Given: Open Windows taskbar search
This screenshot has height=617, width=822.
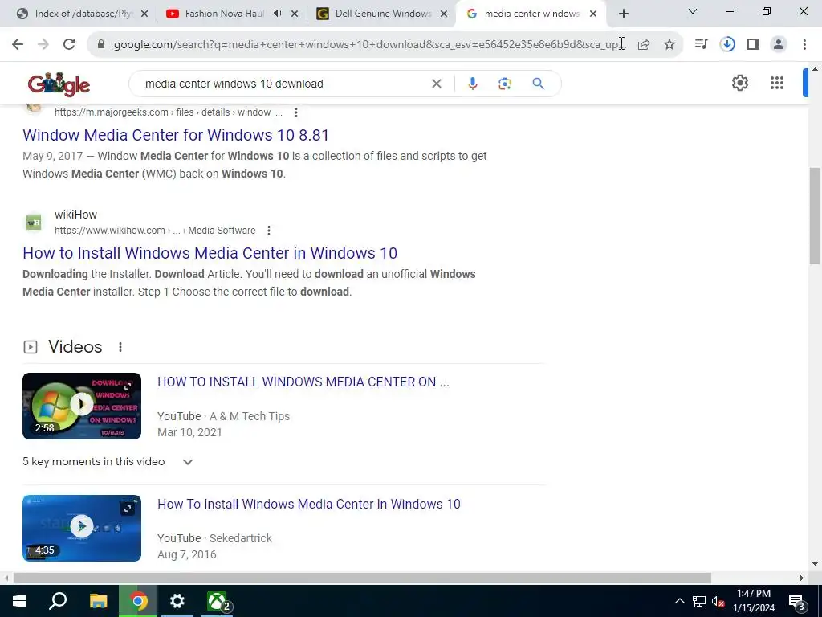Looking at the screenshot, I should point(58,601).
